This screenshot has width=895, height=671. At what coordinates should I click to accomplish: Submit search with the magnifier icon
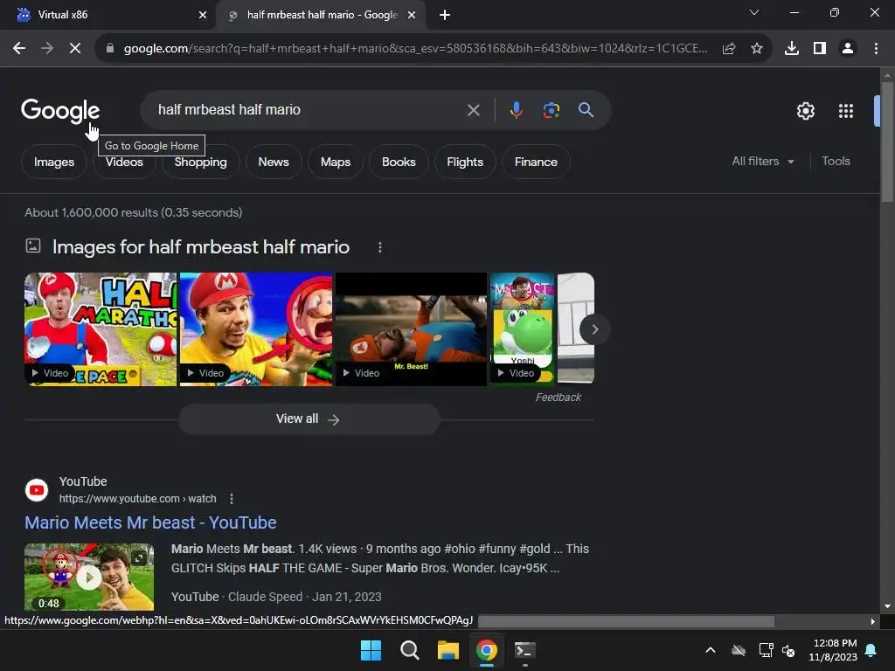tap(586, 110)
